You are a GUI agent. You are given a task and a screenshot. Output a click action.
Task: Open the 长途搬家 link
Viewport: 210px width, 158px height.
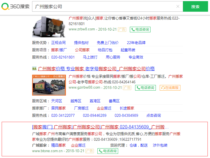click(x=127, y=108)
